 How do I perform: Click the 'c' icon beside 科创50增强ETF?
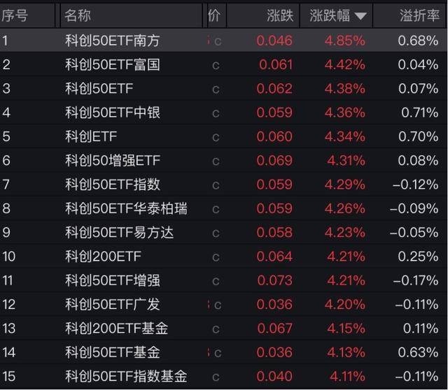[x=216, y=161]
